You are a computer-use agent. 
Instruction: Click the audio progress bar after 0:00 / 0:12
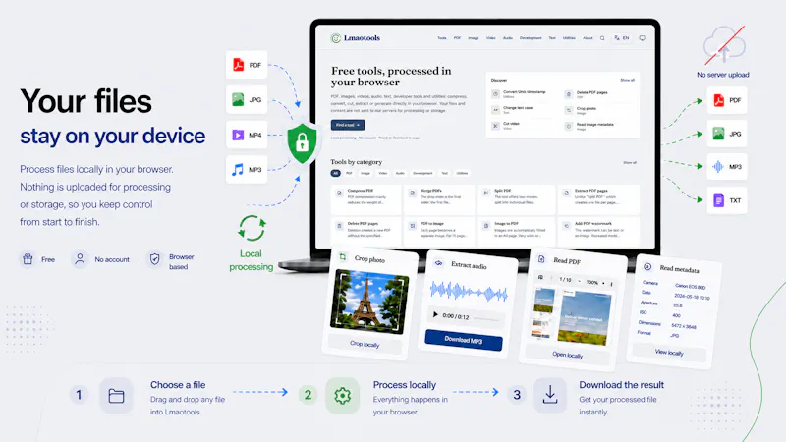(x=487, y=318)
